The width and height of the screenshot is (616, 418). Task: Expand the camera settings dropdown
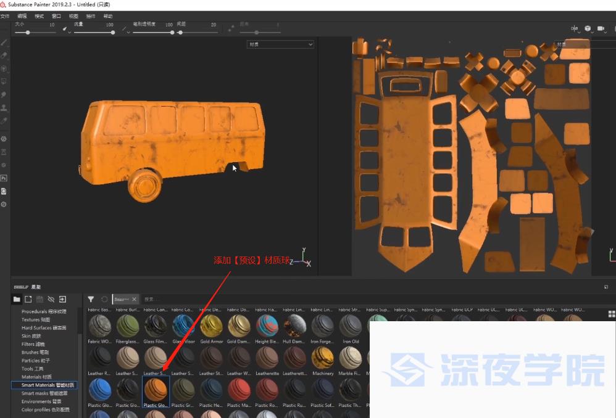click(602, 28)
